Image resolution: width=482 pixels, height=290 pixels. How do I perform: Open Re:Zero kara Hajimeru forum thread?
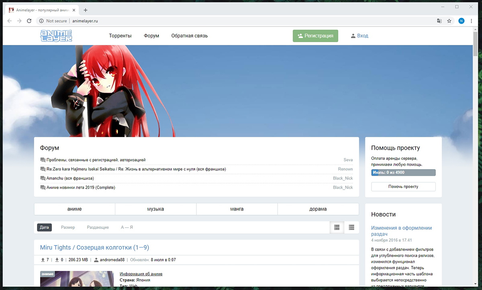pos(136,169)
